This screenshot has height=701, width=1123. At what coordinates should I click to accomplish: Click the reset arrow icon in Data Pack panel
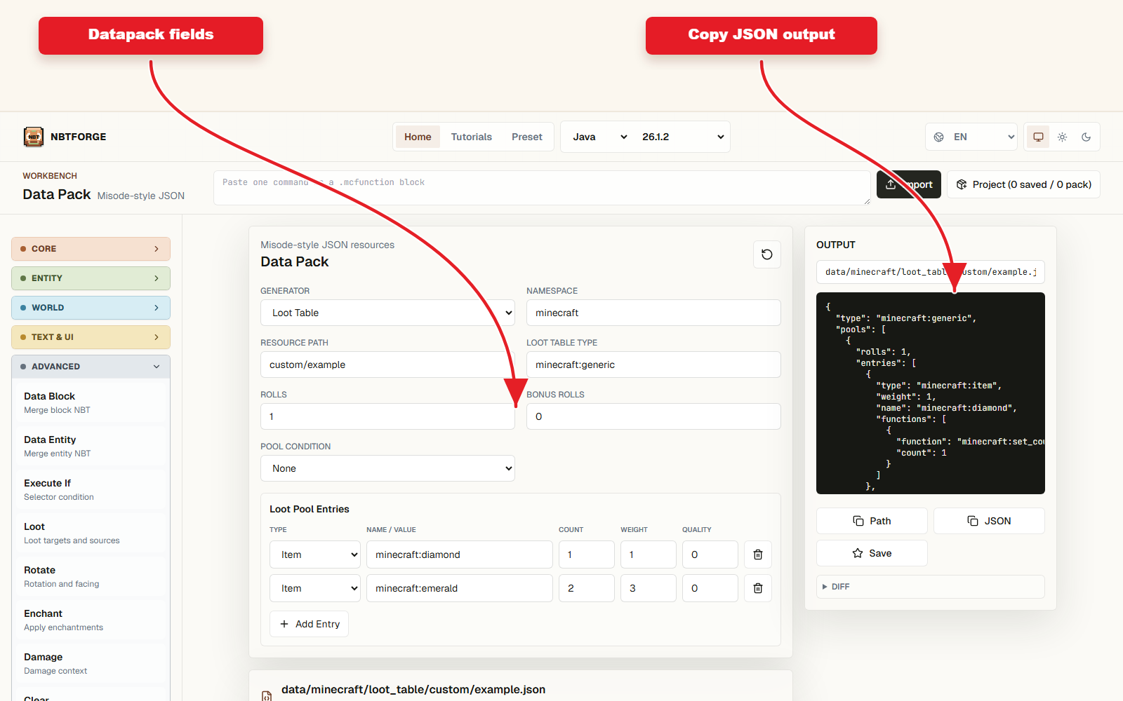pos(766,254)
